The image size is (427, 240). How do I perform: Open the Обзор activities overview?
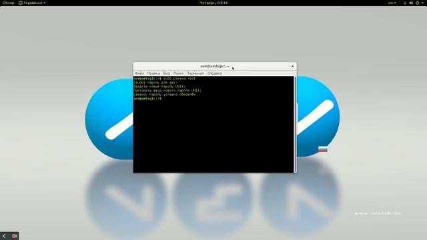click(8, 3)
